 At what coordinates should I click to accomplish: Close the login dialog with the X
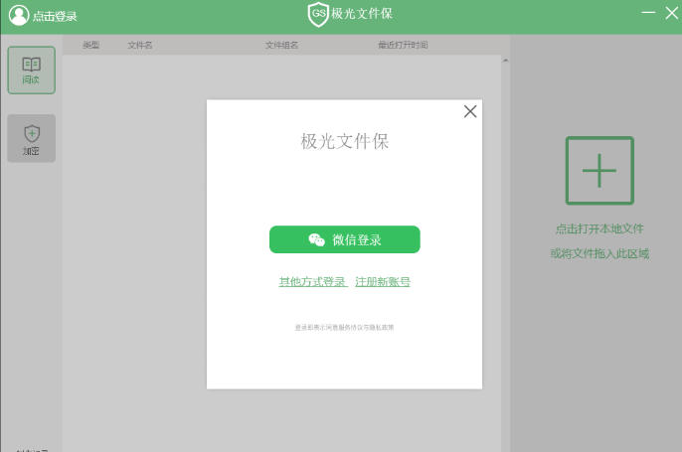pos(470,111)
